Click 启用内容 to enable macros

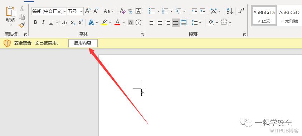point(83,43)
